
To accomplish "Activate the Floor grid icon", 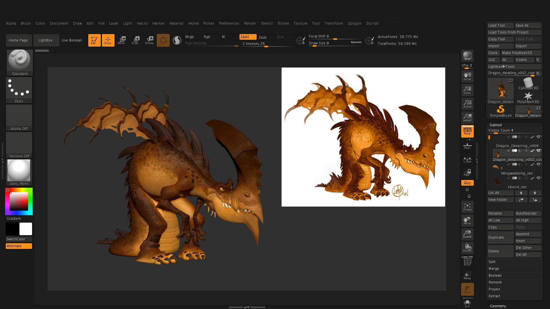I will (x=467, y=146).
